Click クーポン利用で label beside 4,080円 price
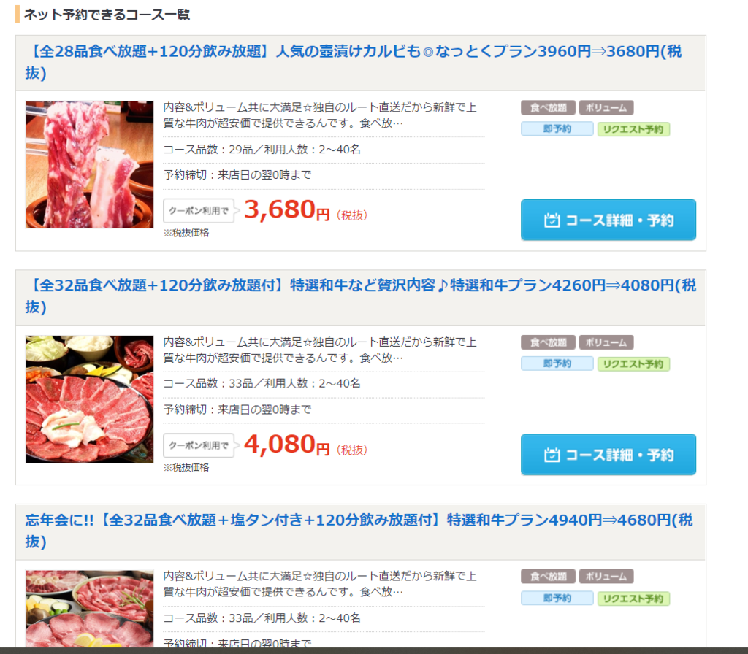The height and width of the screenshot is (654, 748). coord(199,445)
